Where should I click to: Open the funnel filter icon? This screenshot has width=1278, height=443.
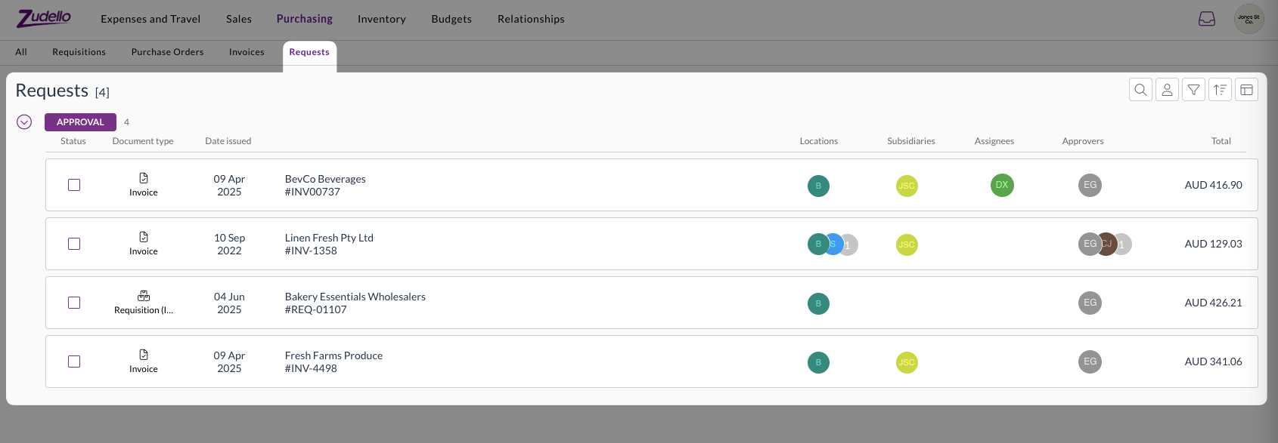click(1193, 90)
